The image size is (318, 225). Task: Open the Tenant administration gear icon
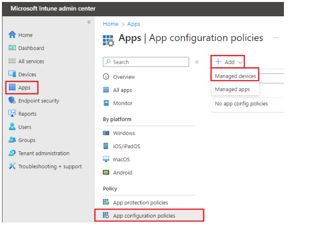(12, 153)
